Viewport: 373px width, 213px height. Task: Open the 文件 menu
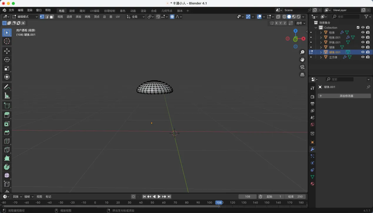coord(11,10)
